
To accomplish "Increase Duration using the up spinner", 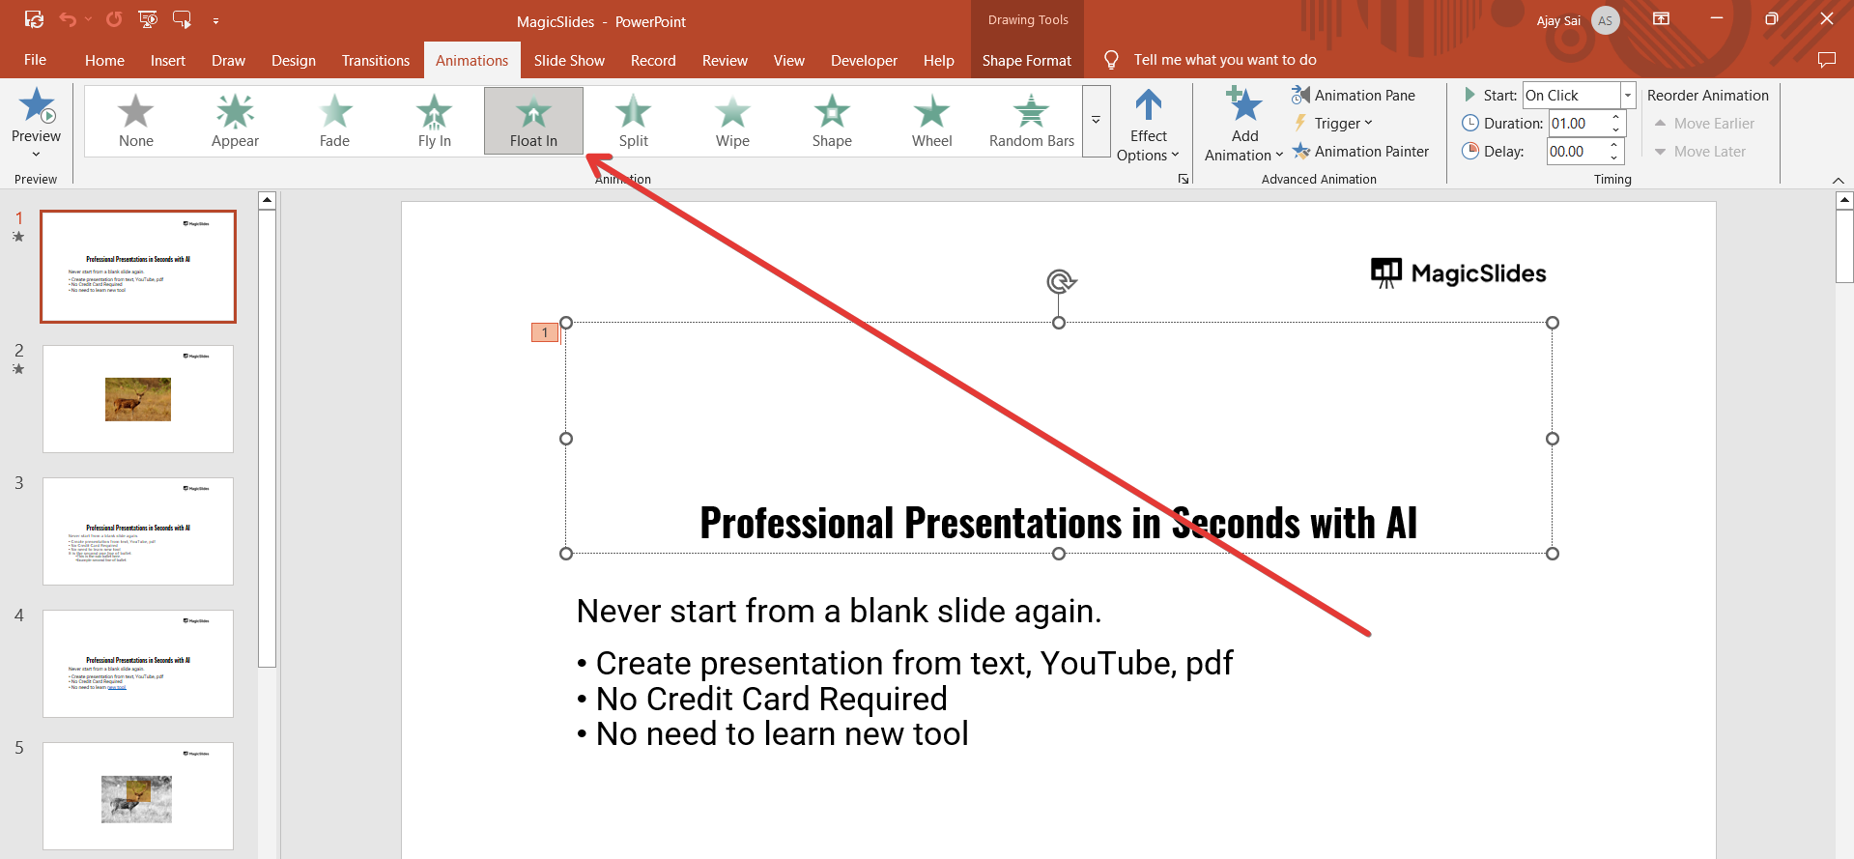I will tap(1615, 118).
